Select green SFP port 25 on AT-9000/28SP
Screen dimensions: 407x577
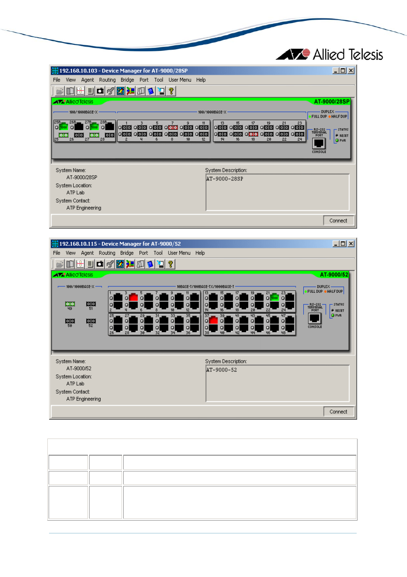click(64, 135)
